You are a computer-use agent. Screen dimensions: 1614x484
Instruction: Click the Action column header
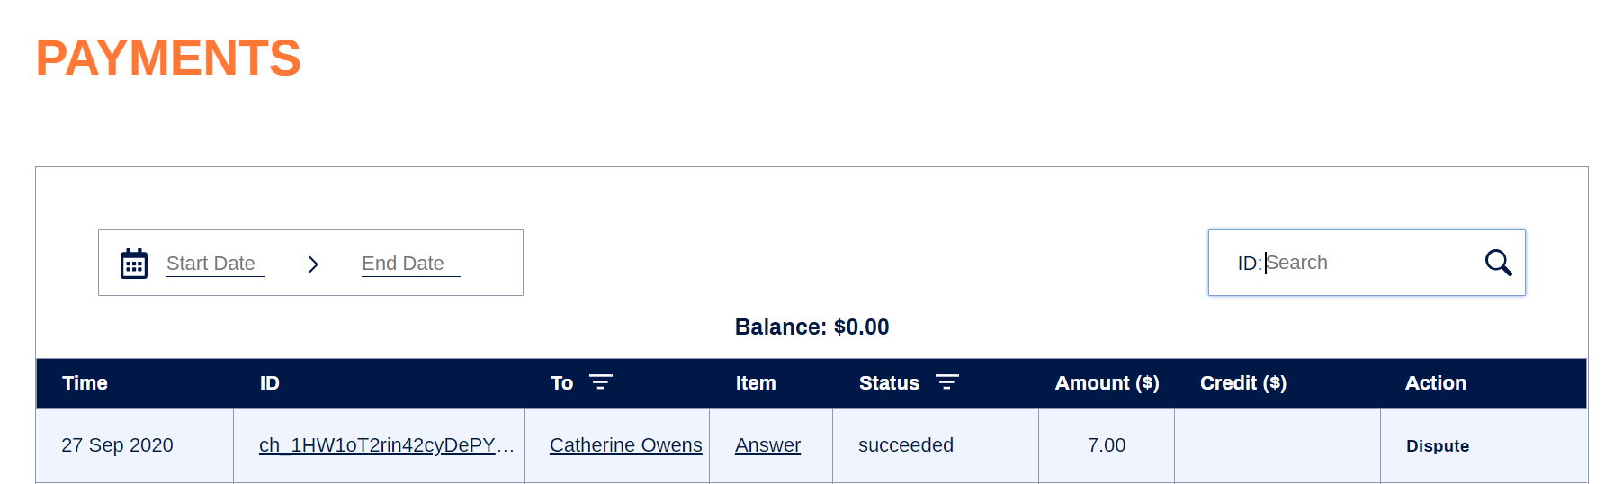pyautogui.click(x=1436, y=383)
